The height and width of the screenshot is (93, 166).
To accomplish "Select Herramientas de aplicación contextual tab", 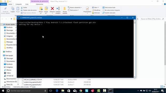I will (40, 1).
